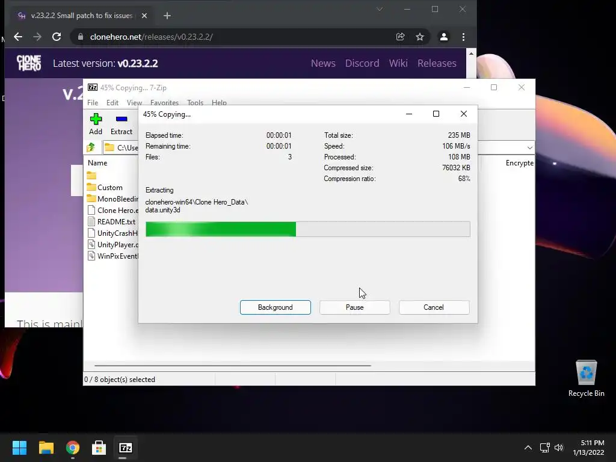The height and width of the screenshot is (462, 616).
Task: Open the News link on Clone Hero site
Action: (323, 63)
